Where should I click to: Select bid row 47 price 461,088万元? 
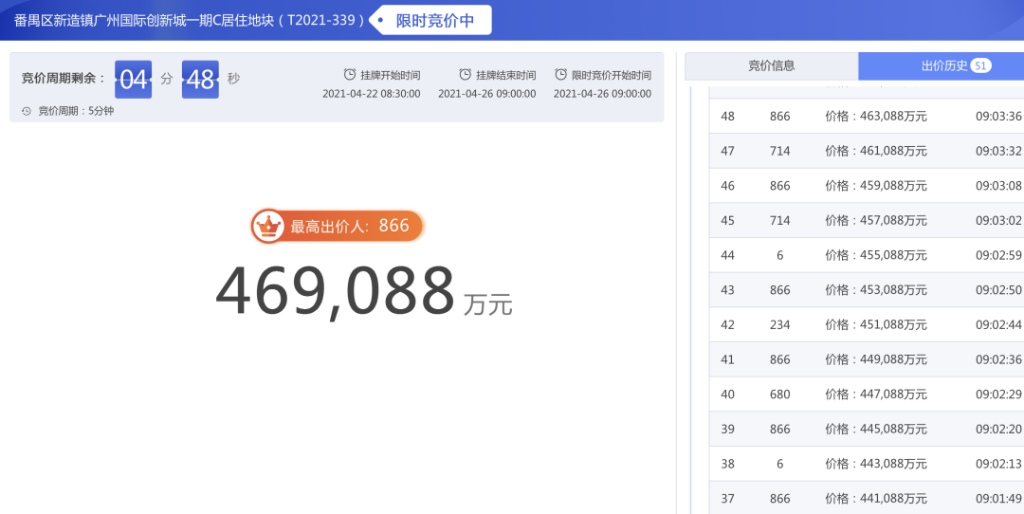pyautogui.click(x=867, y=151)
